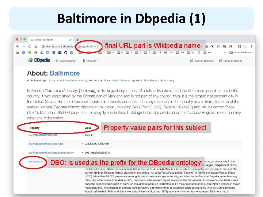The image size is (263, 197).
Task: Click the eyedropper extension icon
Action: click(213, 46)
